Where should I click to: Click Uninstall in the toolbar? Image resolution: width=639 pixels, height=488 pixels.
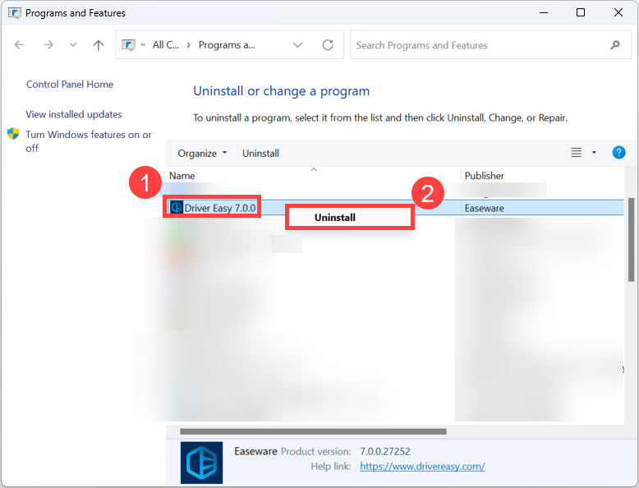(x=260, y=153)
